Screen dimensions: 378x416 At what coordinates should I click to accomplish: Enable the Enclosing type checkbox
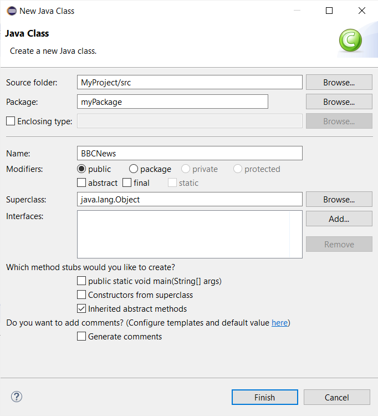11,121
